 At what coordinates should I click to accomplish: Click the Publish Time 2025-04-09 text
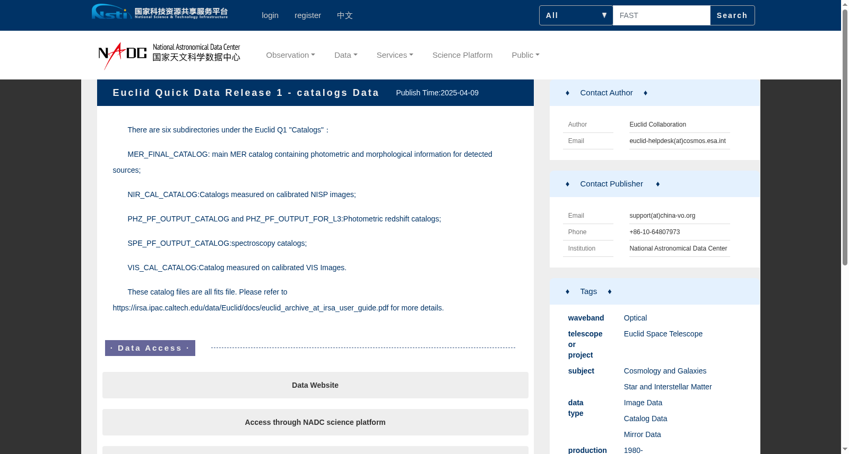tap(437, 93)
